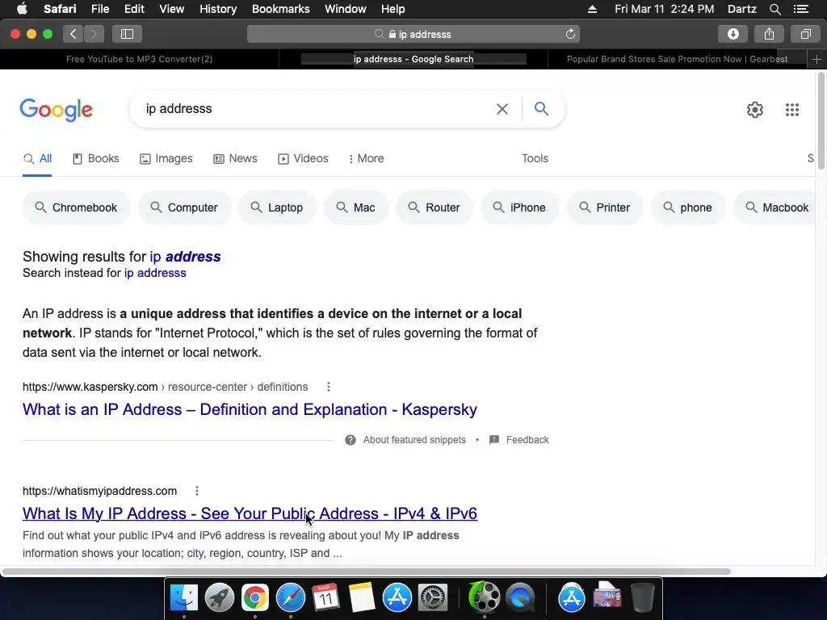This screenshot has height=620, width=827.
Task: Open options for Kaspersky result
Action: point(329,387)
